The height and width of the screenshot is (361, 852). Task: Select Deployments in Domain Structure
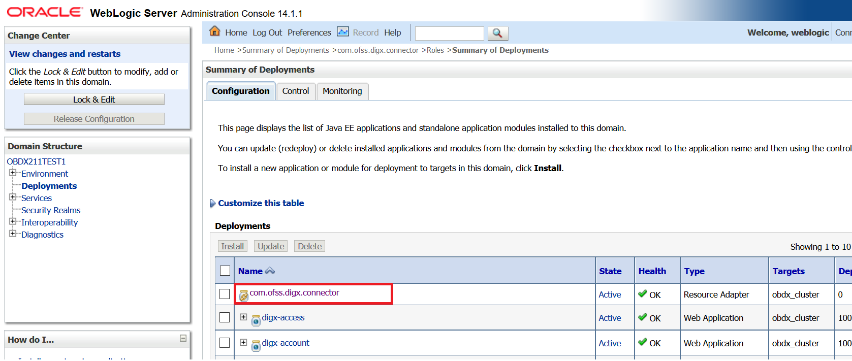pos(49,186)
